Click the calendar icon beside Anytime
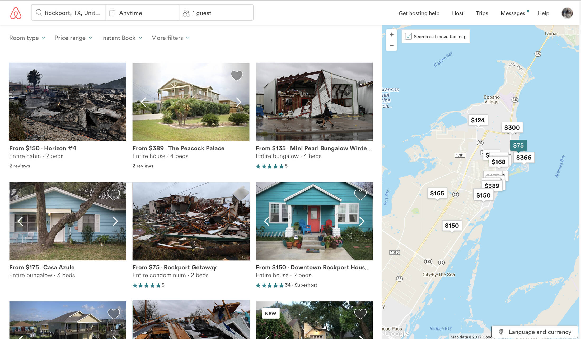This screenshot has height=339, width=581. (x=112, y=13)
